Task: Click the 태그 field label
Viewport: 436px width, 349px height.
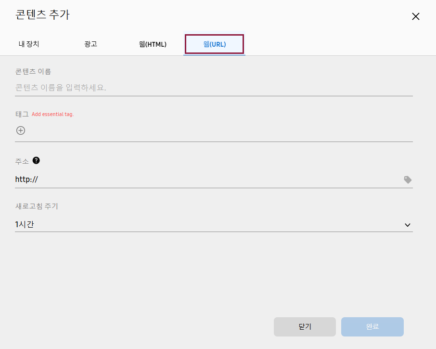Action: coord(22,114)
